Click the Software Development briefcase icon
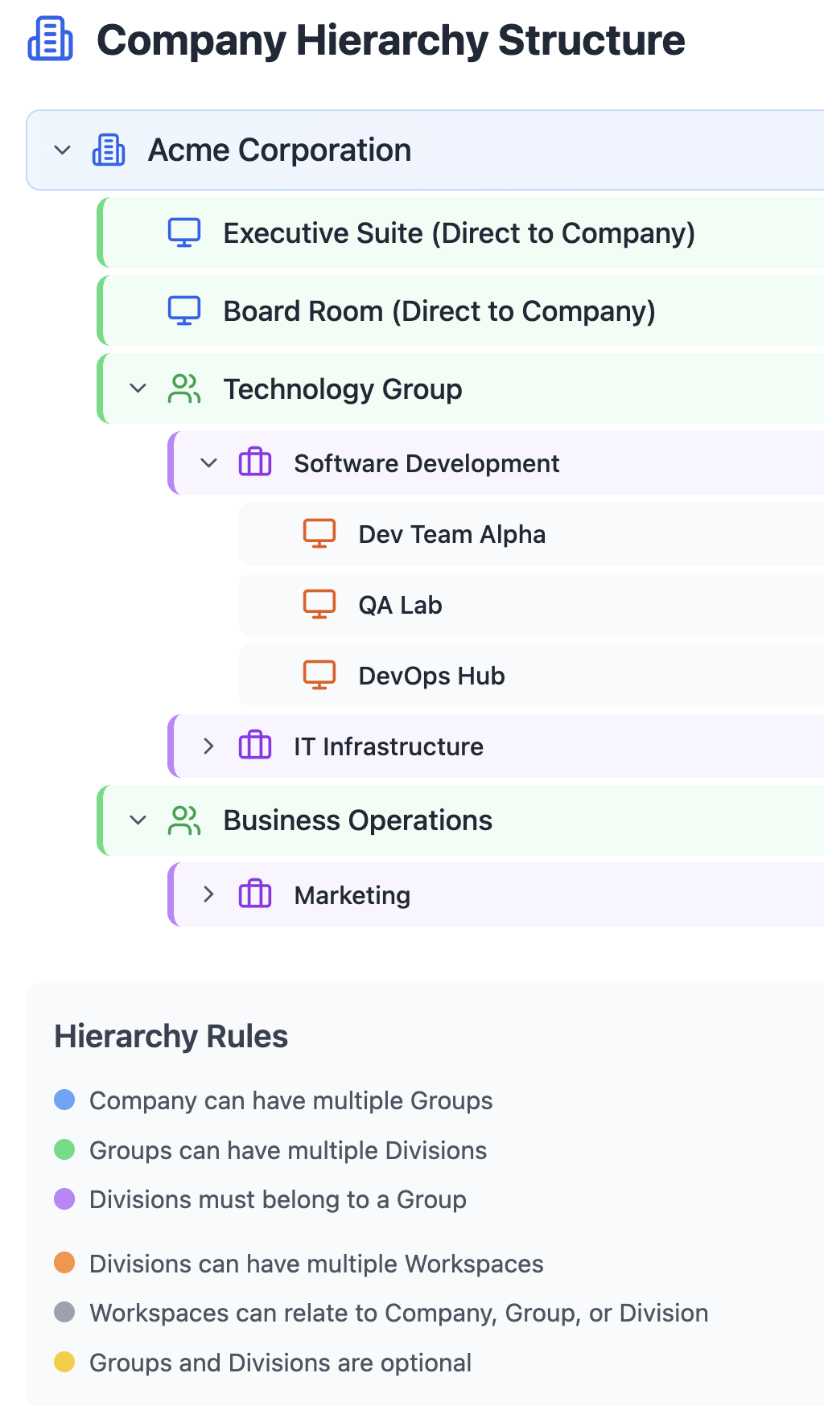The height and width of the screenshot is (1406, 824). (x=255, y=462)
